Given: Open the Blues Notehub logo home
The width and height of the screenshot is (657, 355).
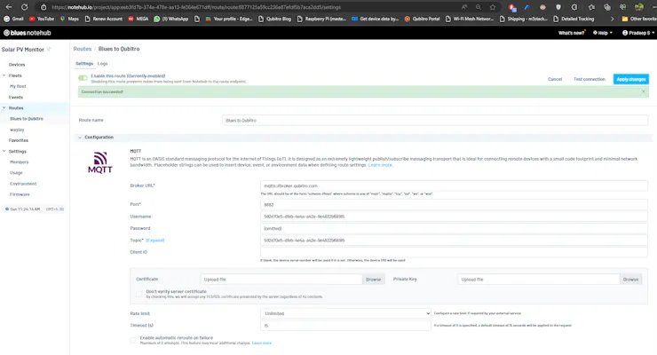Looking at the screenshot, I should [28, 33].
